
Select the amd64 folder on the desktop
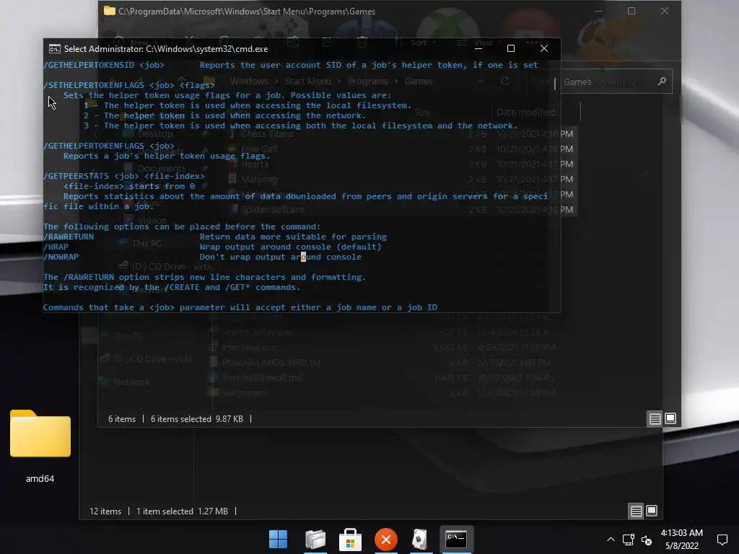40,434
